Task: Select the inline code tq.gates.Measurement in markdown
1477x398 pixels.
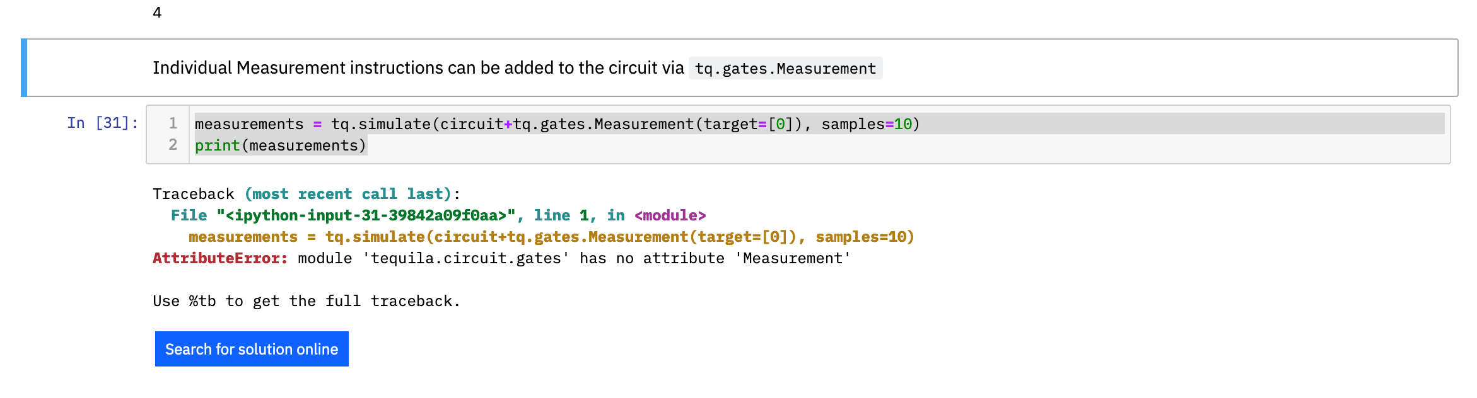Action: (x=785, y=68)
